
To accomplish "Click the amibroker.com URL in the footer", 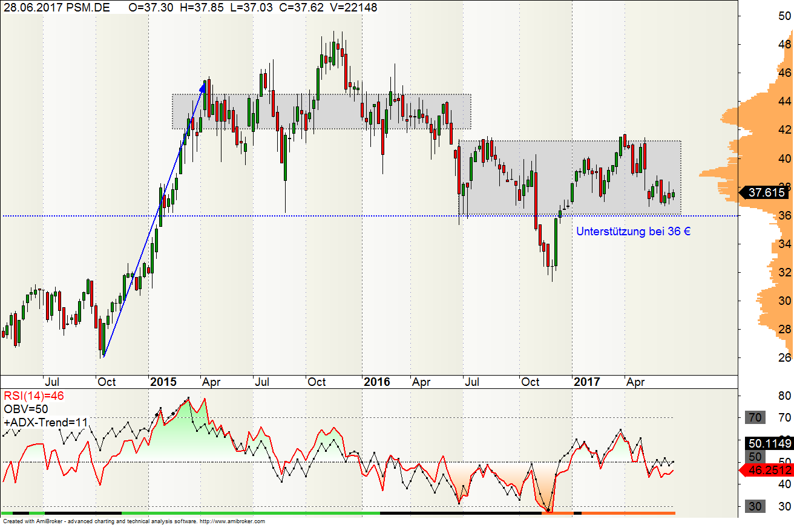I will coord(232,521).
